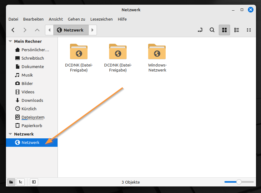Go back with the left arrow button
This screenshot has height=193, width=261.
coord(13,30)
